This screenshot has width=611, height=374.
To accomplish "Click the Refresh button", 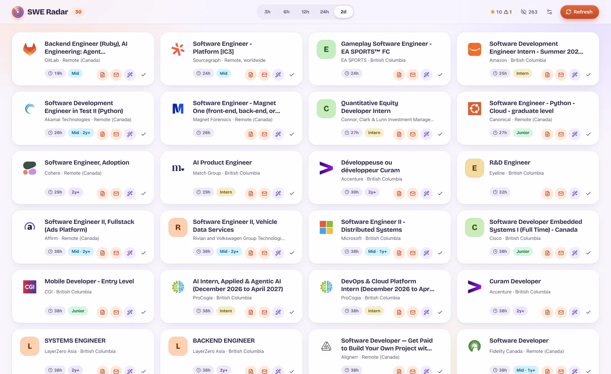I will pyautogui.click(x=579, y=12).
